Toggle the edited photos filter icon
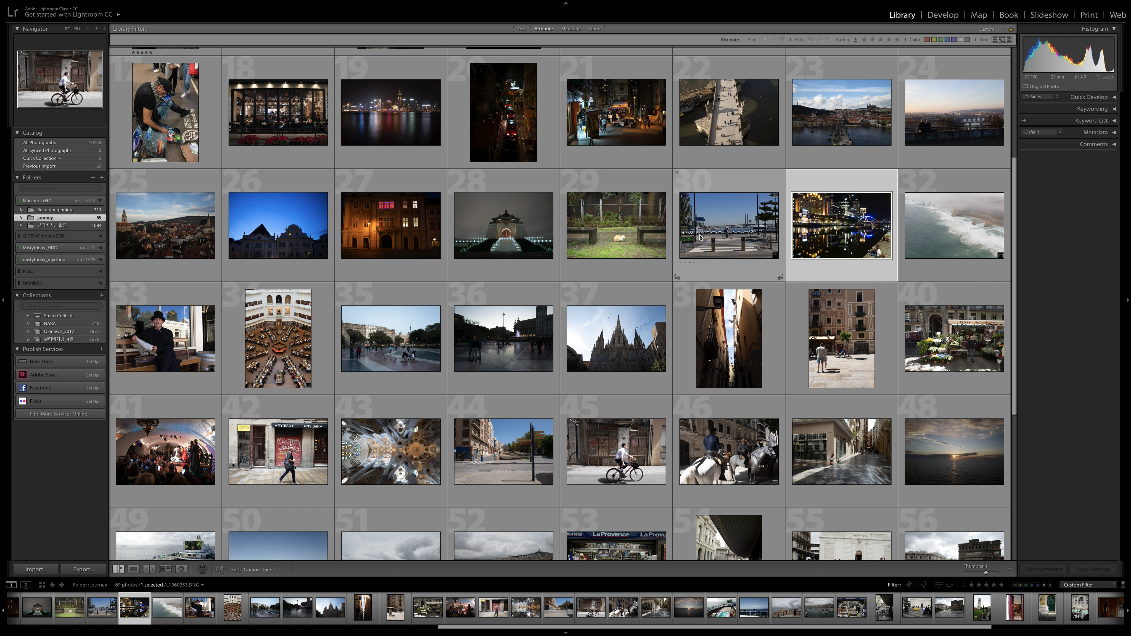This screenshot has height=636, width=1131. click(x=812, y=39)
